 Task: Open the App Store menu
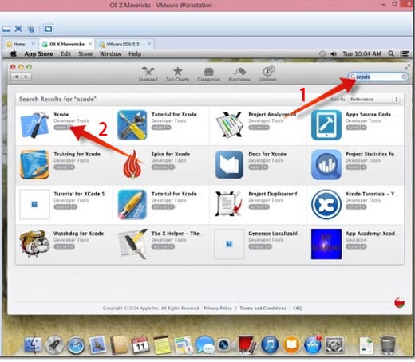click(x=38, y=54)
